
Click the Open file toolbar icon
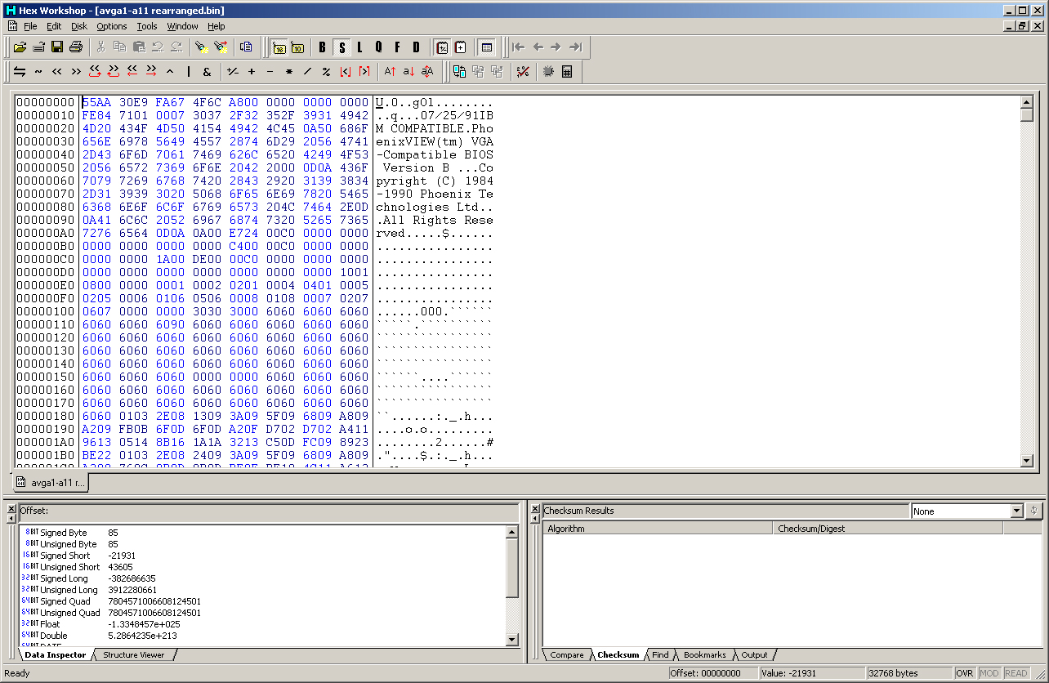pyautogui.click(x=20, y=47)
